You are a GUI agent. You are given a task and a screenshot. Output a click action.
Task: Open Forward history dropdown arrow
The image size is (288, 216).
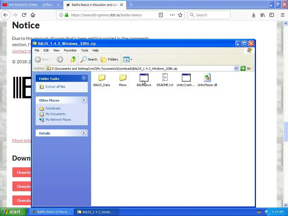coord(66,59)
